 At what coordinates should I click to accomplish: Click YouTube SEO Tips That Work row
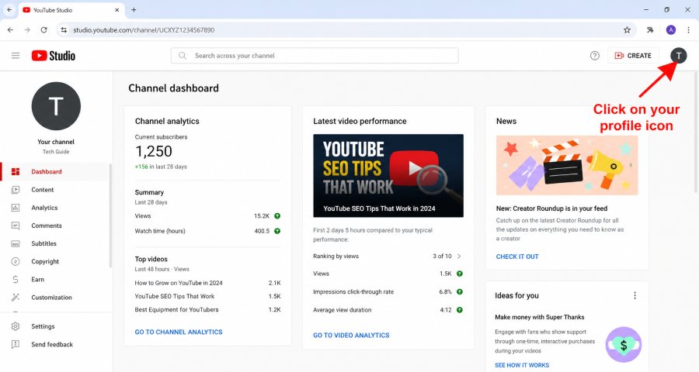tap(207, 296)
